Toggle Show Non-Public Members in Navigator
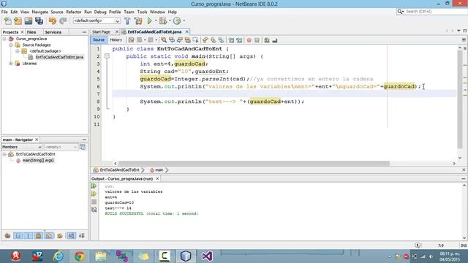The width and height of the screenshot is (468, 263). click(x=39, y=236)
